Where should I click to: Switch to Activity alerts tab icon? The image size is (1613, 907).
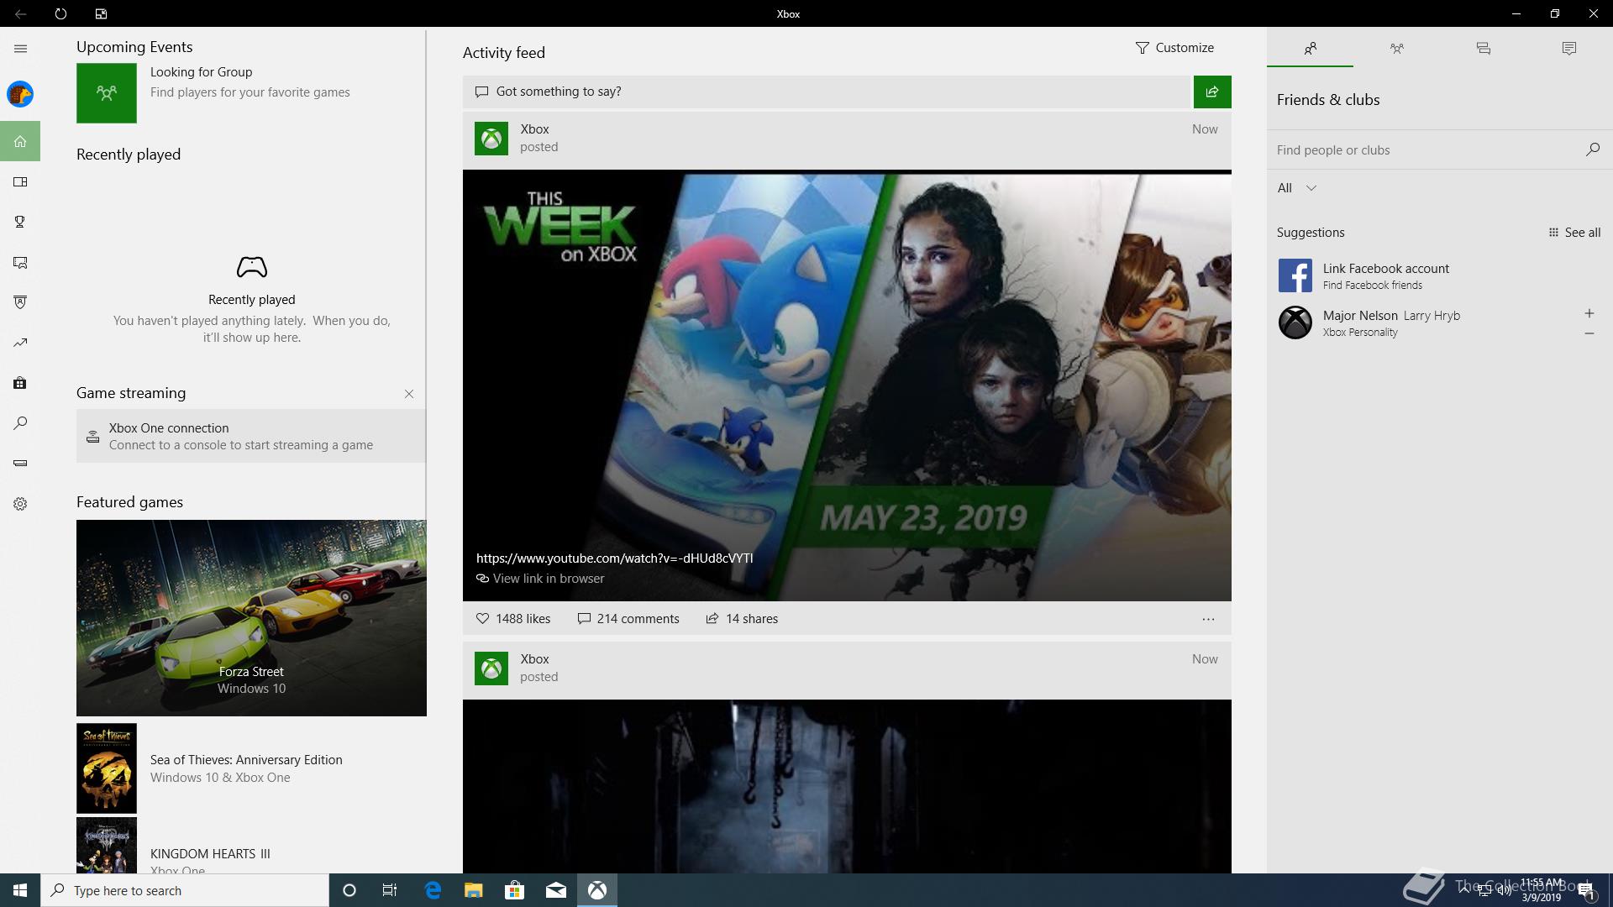(x=1568, y=49)
